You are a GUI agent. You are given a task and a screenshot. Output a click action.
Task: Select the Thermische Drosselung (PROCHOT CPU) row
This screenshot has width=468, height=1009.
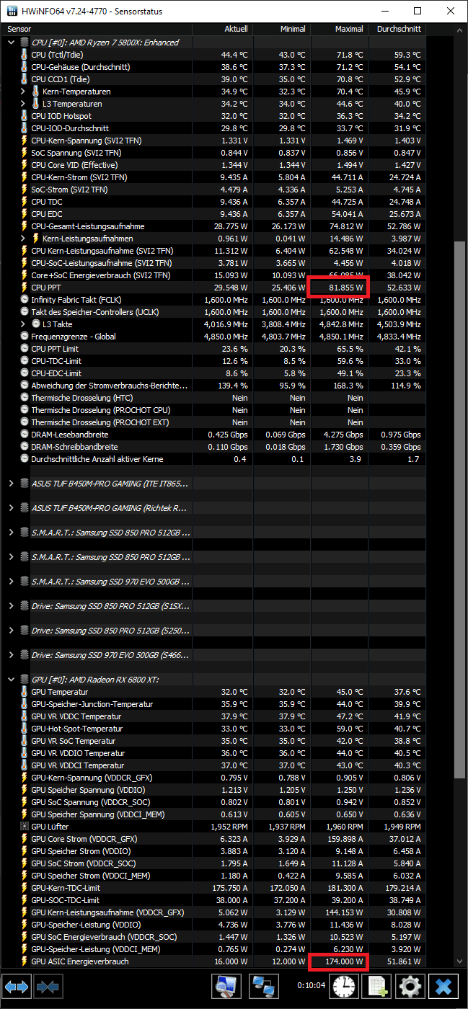pos(215,410)
